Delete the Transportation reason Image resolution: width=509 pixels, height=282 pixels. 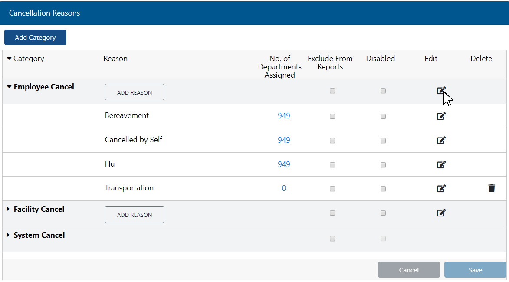click(491, 188)
